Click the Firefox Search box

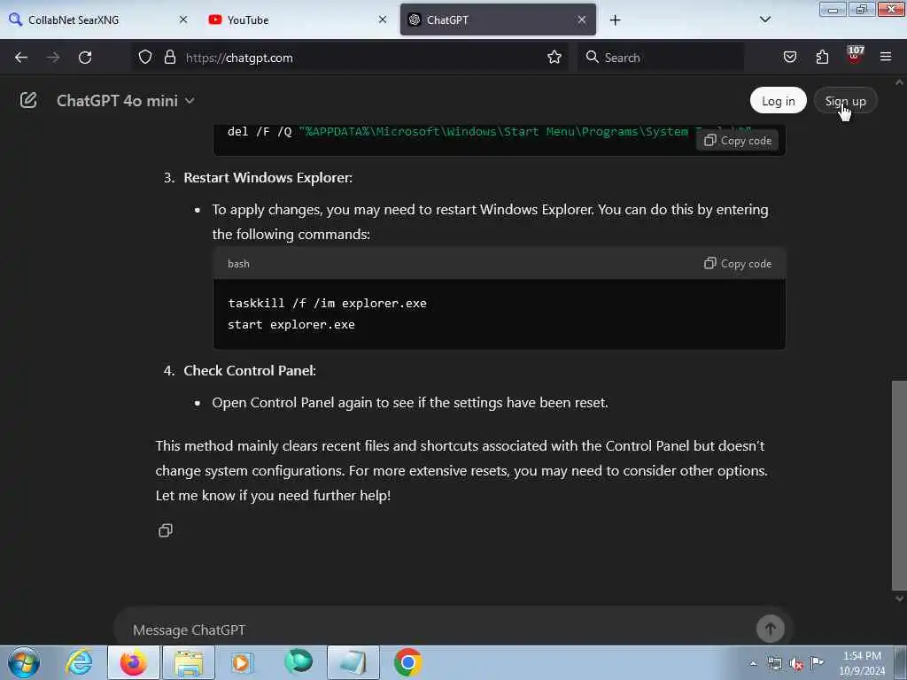click(x=661, y=58)
